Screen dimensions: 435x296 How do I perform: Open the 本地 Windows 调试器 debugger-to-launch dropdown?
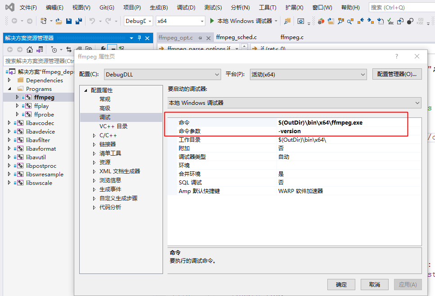tap(295, 103)
